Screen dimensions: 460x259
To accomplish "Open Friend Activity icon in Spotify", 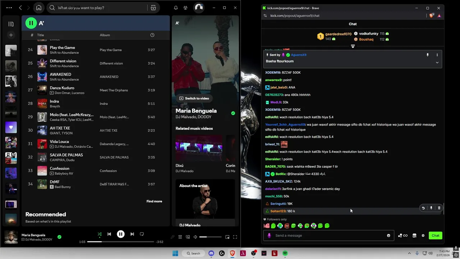I will pos(185,8).
